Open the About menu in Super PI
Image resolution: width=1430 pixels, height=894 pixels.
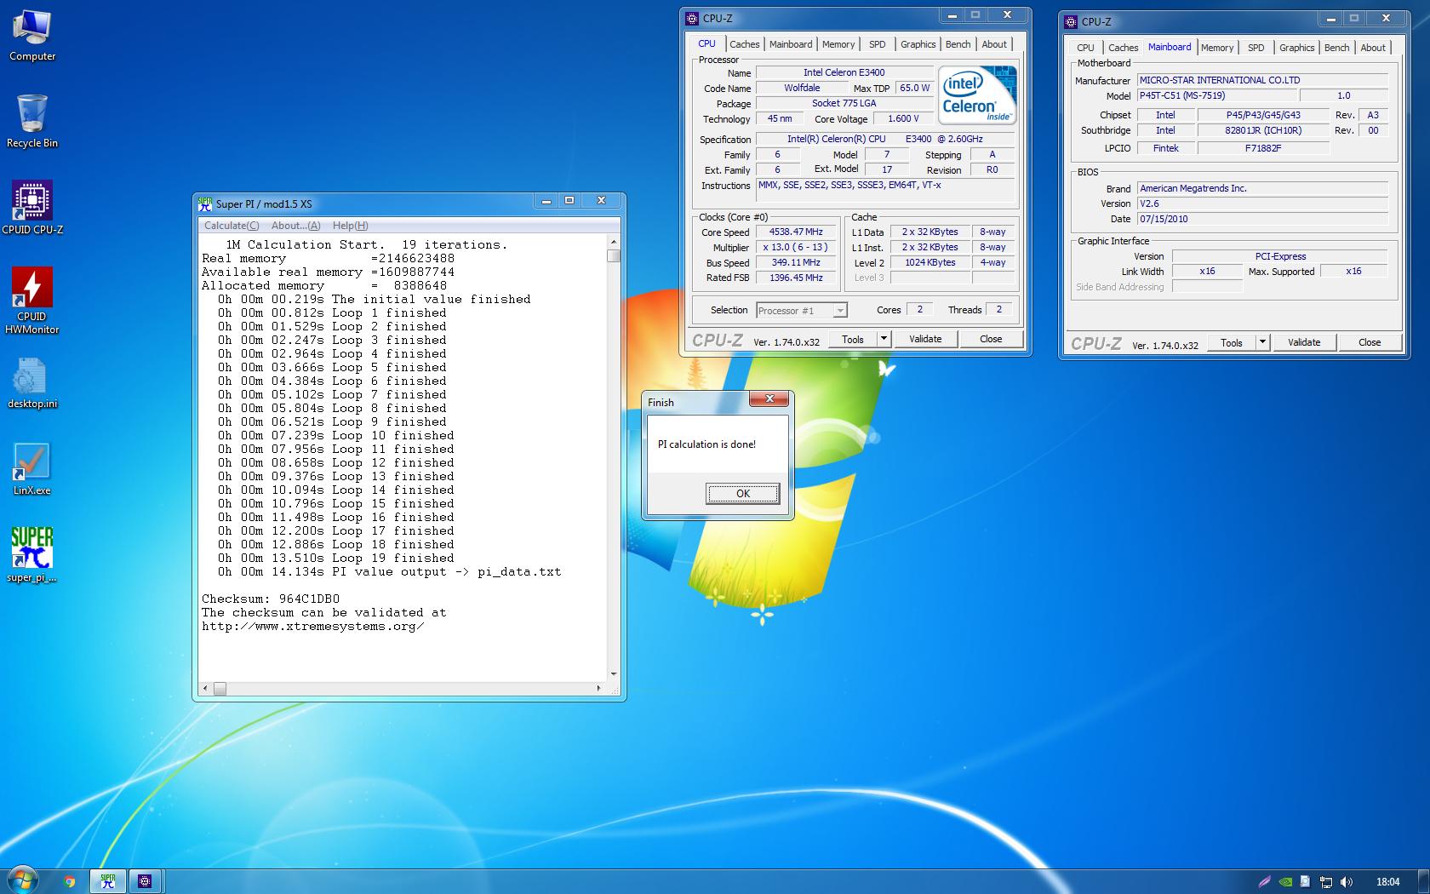click(x=295, y=226)
